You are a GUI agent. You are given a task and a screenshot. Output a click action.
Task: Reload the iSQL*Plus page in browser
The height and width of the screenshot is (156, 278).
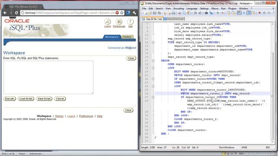coord(17,13)
